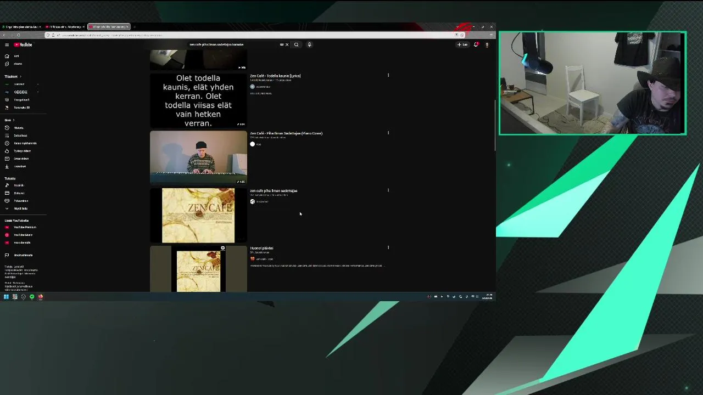Open the channel name under Todella kaunis
Image resolution: width=703 pixels, height=395 pixels.
[263, 87]
